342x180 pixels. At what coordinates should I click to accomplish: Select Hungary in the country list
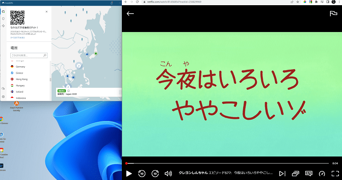click(29, 86)
